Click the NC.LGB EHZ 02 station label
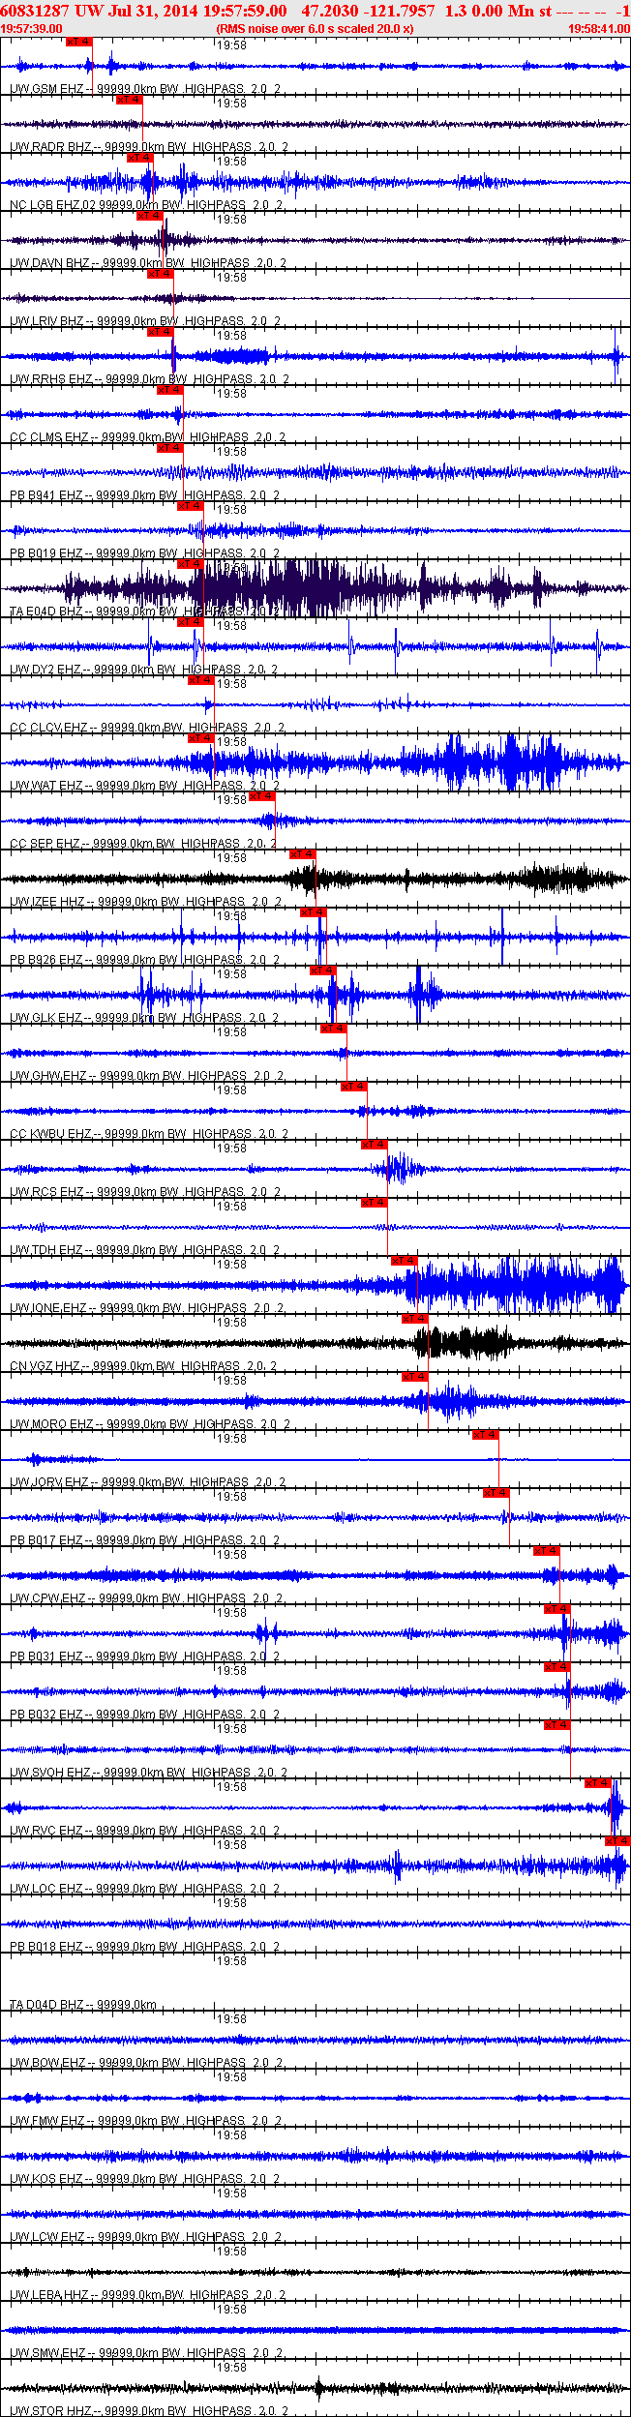631x2417 pixels. (146, 205)
